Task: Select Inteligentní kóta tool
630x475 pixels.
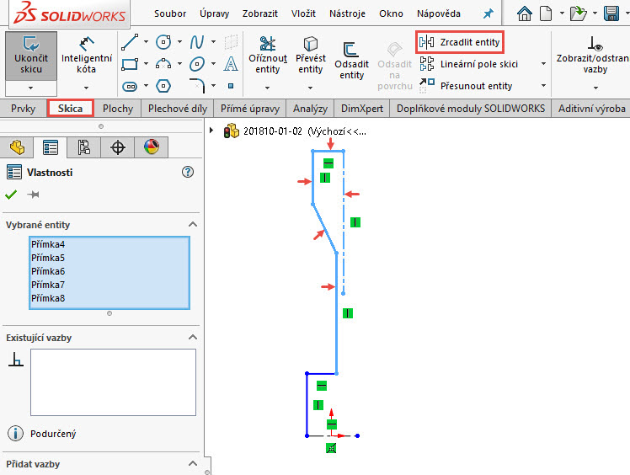Action: click(x=87, y=56)
